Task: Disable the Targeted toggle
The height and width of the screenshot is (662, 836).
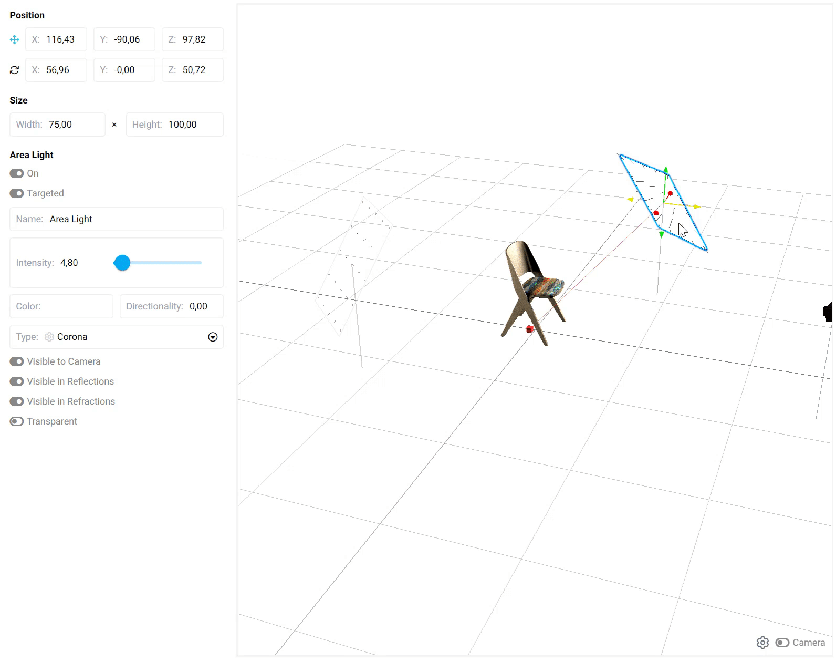Action: click(17, 193)
